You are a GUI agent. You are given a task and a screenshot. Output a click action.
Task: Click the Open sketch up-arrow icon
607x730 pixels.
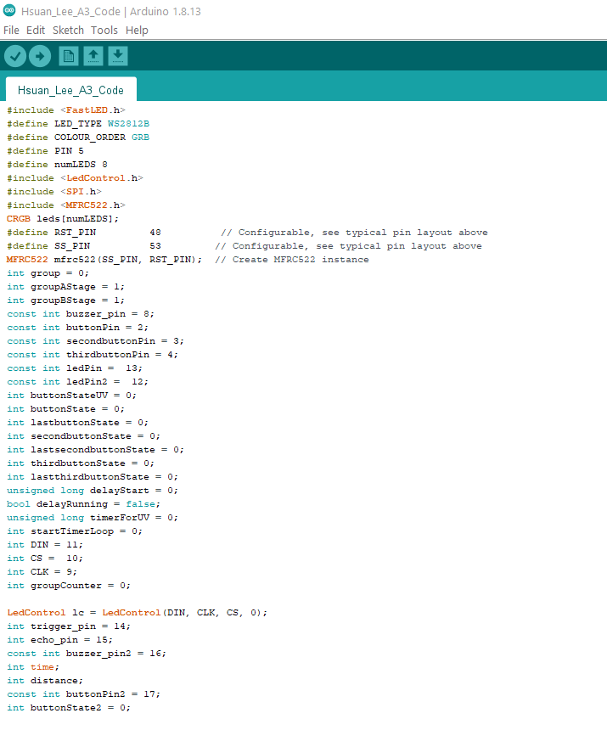point(93,56)
